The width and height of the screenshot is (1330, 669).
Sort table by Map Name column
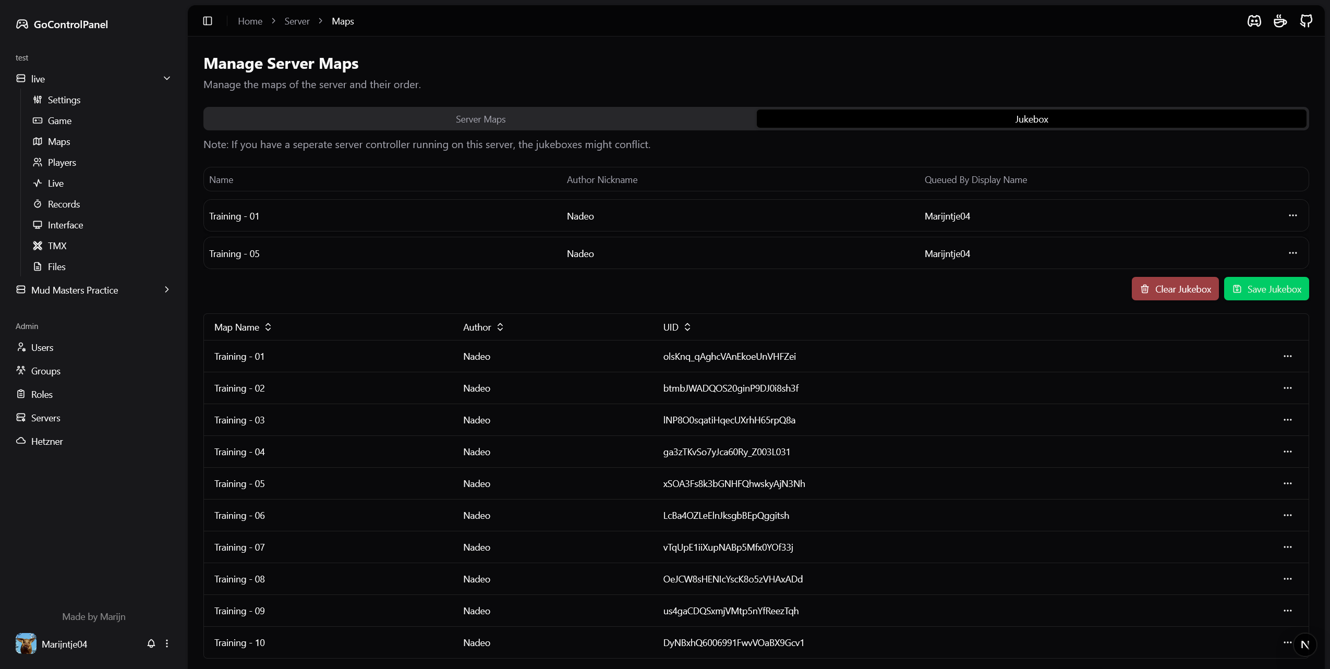[x=243, y=327]
